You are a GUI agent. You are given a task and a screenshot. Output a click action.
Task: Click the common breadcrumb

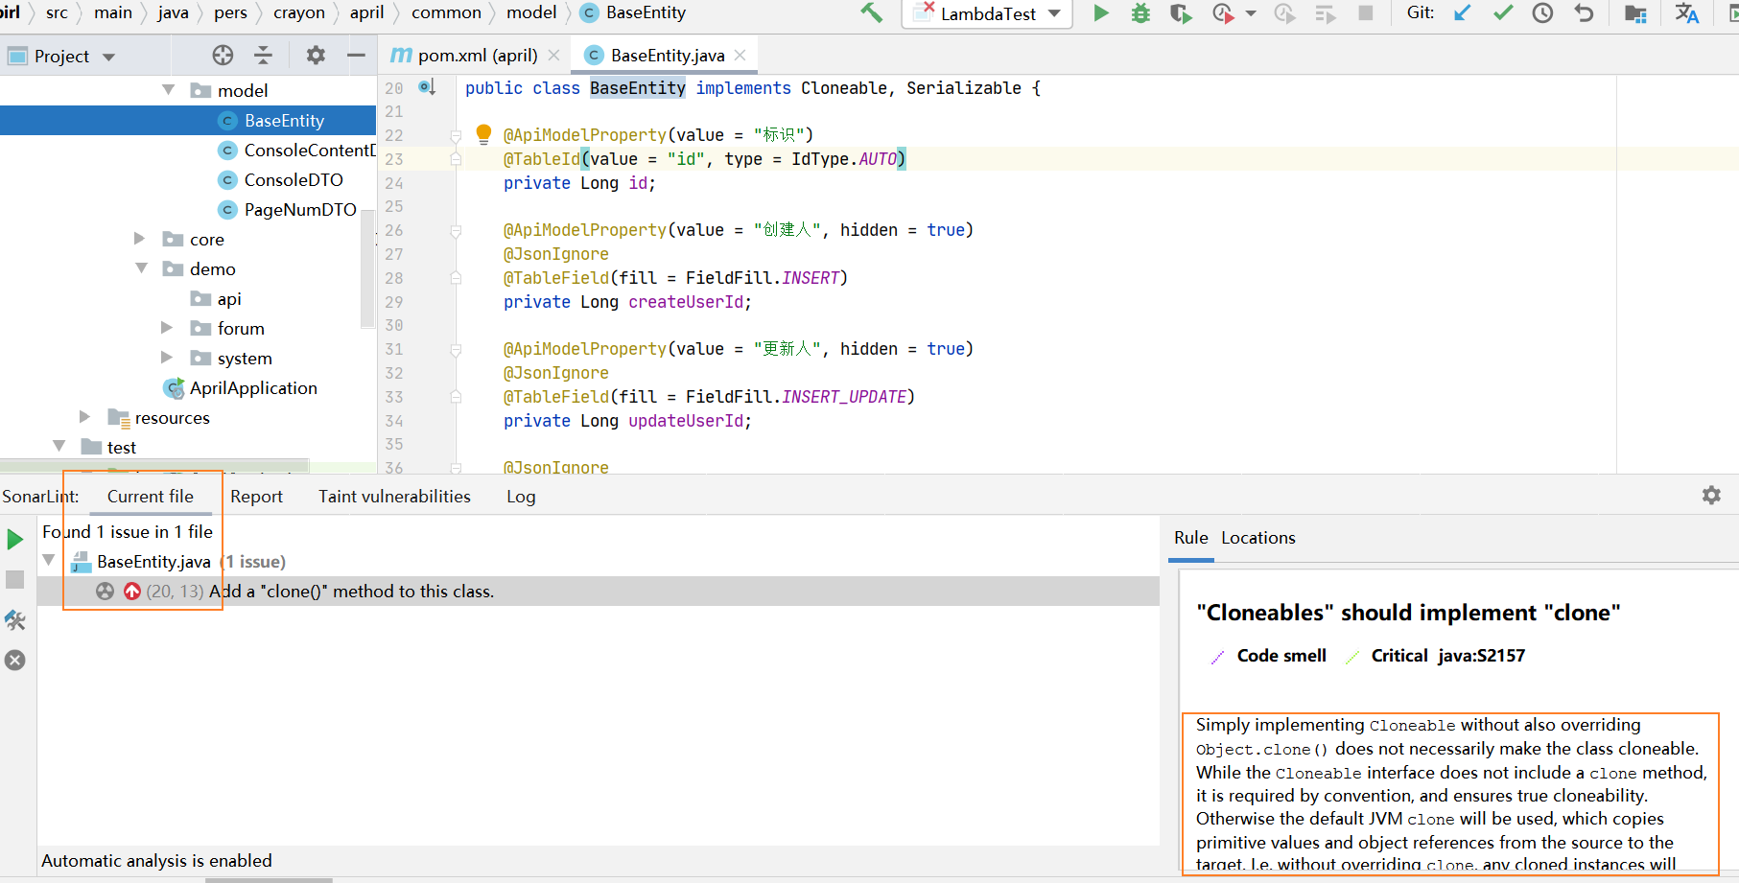(446, 12)
